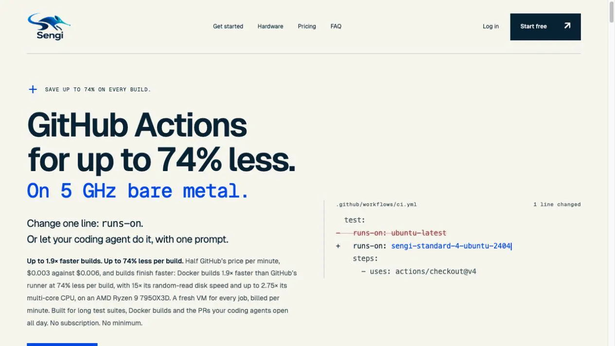Click the Start free button
Viewport: 615px width, 346px height.
click(x=545, y=27)
